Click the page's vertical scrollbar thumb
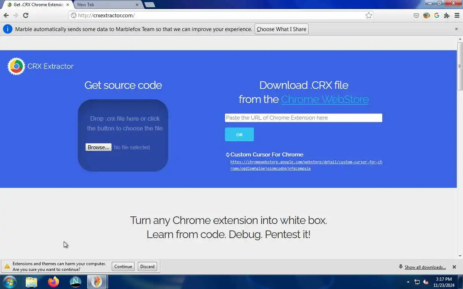 tap(460, 66)
